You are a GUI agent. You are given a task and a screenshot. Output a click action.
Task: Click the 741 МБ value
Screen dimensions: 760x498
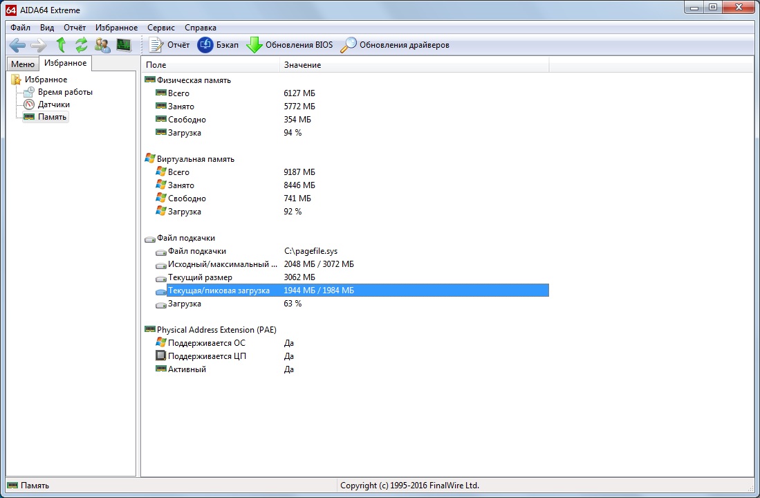pos(297,199)
